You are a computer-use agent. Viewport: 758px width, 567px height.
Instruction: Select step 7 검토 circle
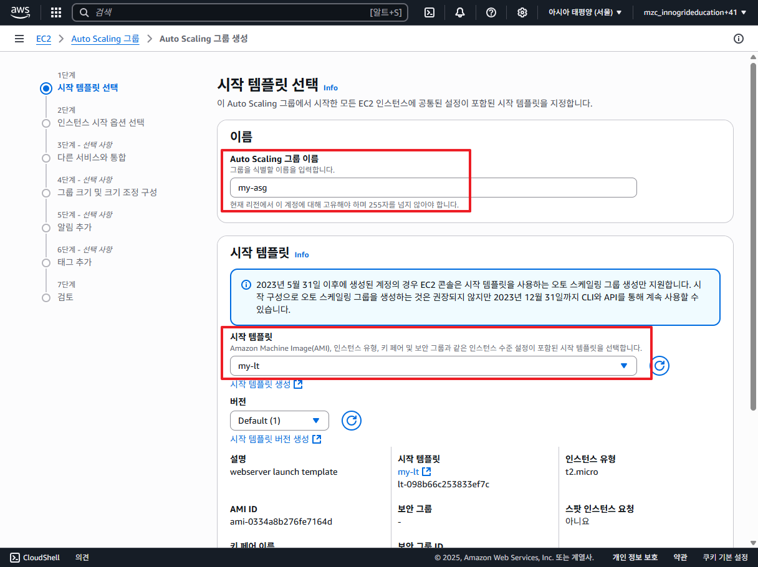pyautogui.click(x=46, y=298)
